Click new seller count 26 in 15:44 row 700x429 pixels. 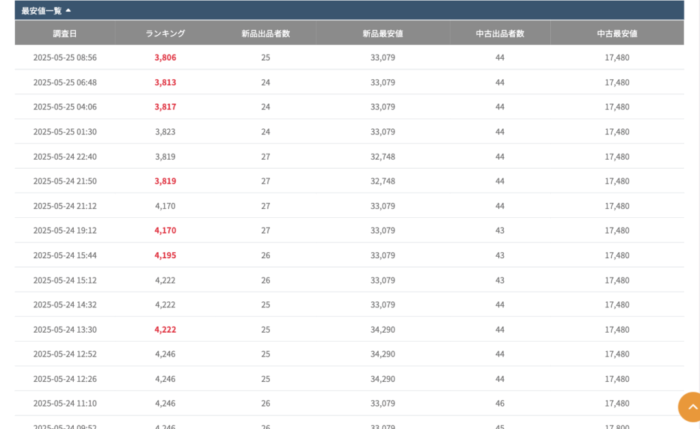click(266, 255)
